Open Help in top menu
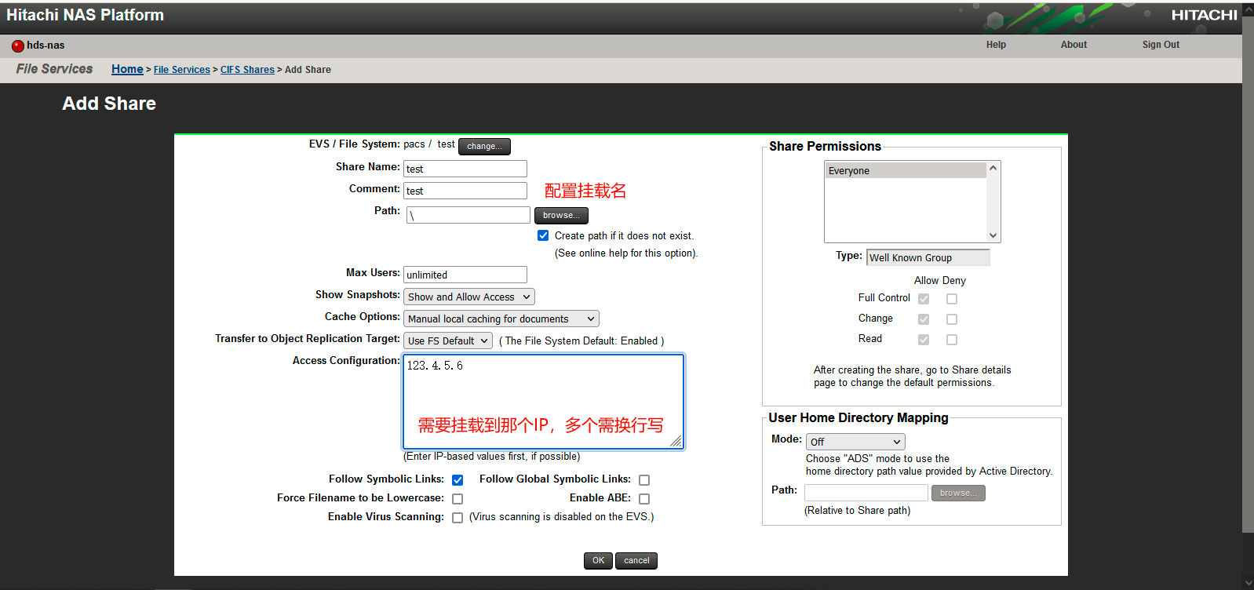Screen dimensions: 1254x590 click(996, 45)
